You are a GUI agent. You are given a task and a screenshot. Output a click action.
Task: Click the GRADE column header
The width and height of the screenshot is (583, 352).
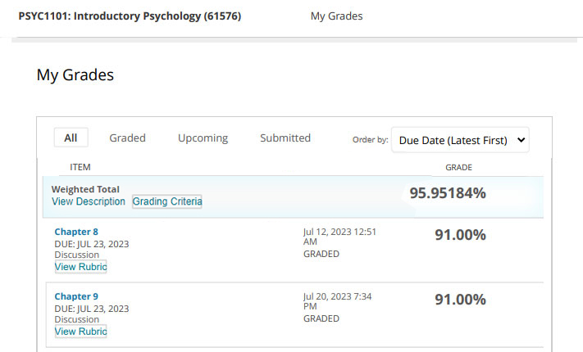tap(458, 168)
